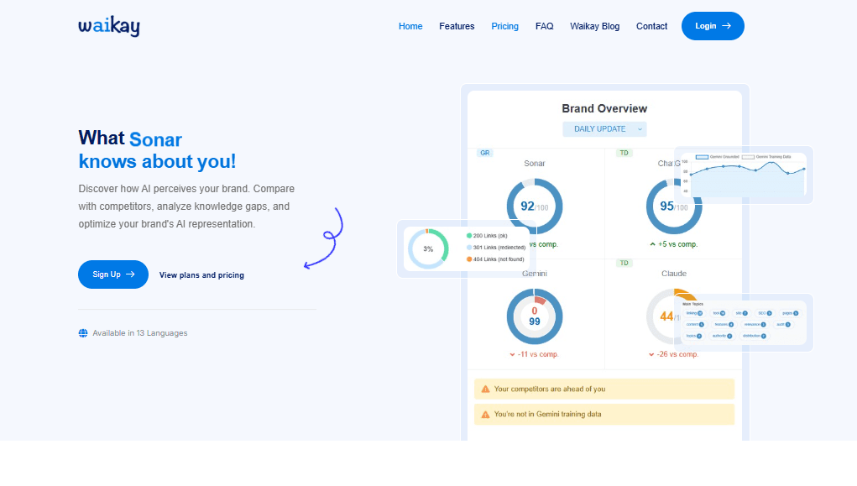The width and height of the screenshot is (857, 486).
Task: Click the waikay logo
Action: click(x=109, y=26)
